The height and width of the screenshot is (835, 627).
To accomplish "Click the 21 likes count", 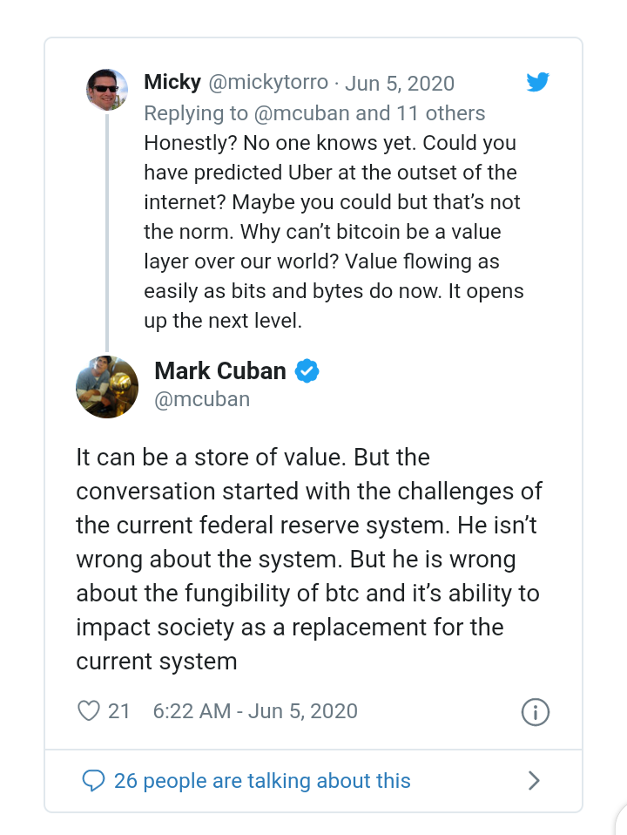I will [118, 711].
